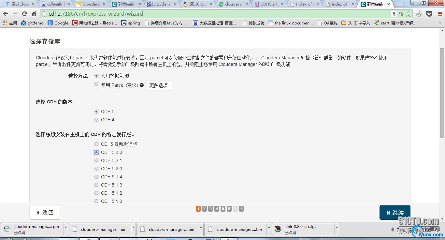The height and width of the screenshot is (240, 445).
Task: Select the CDH 5.2.1 release radio
Action: (96, 160)
